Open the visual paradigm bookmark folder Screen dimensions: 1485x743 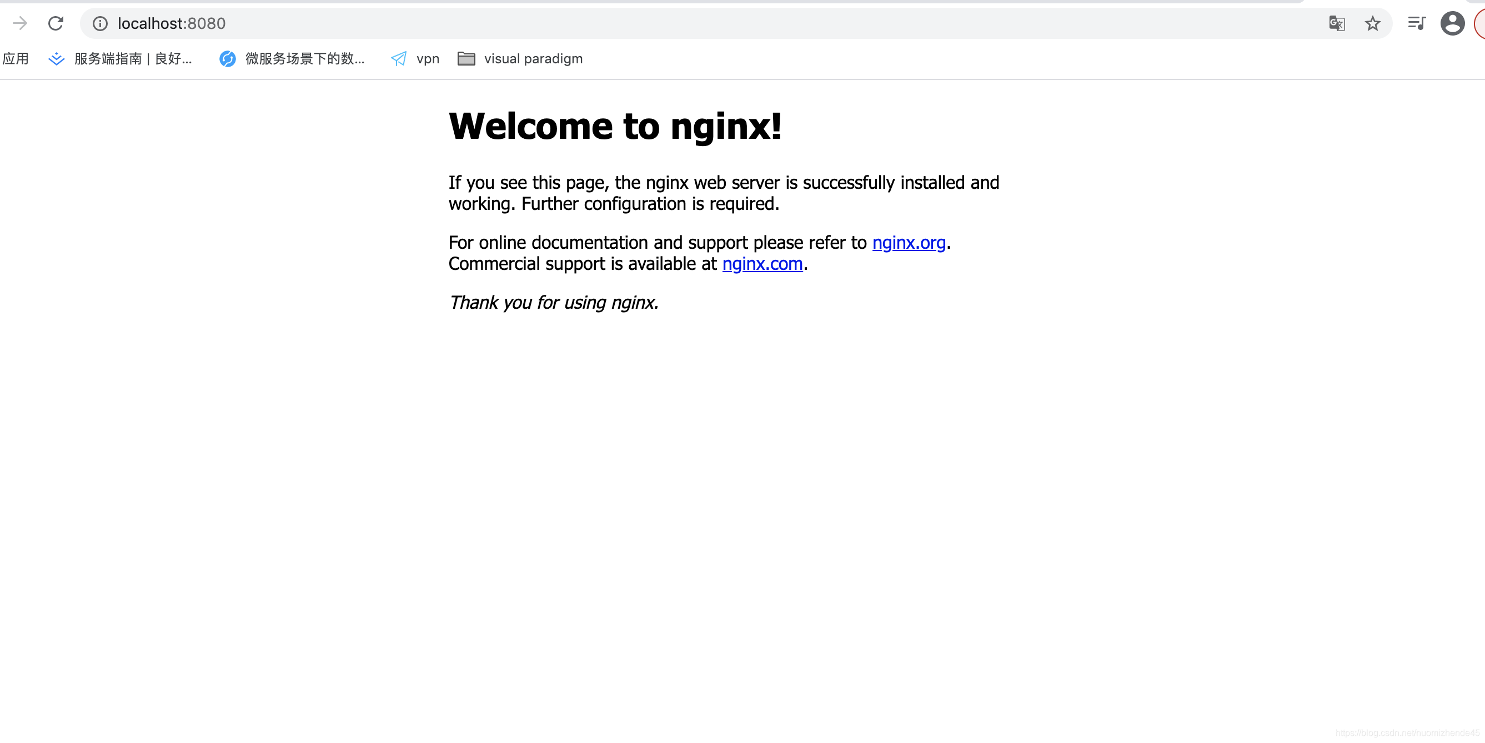click(x=520, y=59)
